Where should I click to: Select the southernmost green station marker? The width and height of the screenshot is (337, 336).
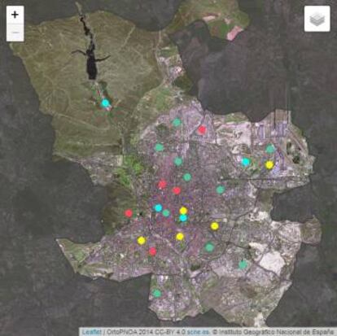point(157,293)
